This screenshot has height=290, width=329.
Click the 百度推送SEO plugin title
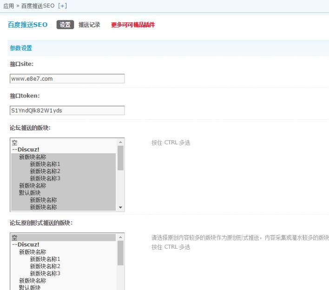click(x=28, y=25)
